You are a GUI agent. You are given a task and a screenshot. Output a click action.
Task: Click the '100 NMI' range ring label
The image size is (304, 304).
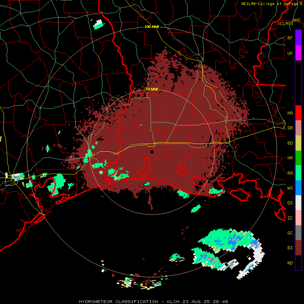tap(152, 27)
